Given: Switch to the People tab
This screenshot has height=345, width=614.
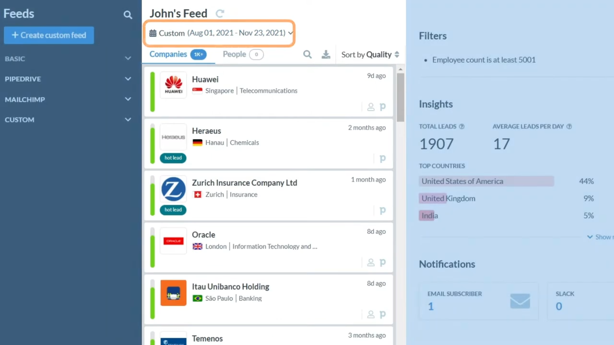Looking at the screenshot, I should click(235, 54).
